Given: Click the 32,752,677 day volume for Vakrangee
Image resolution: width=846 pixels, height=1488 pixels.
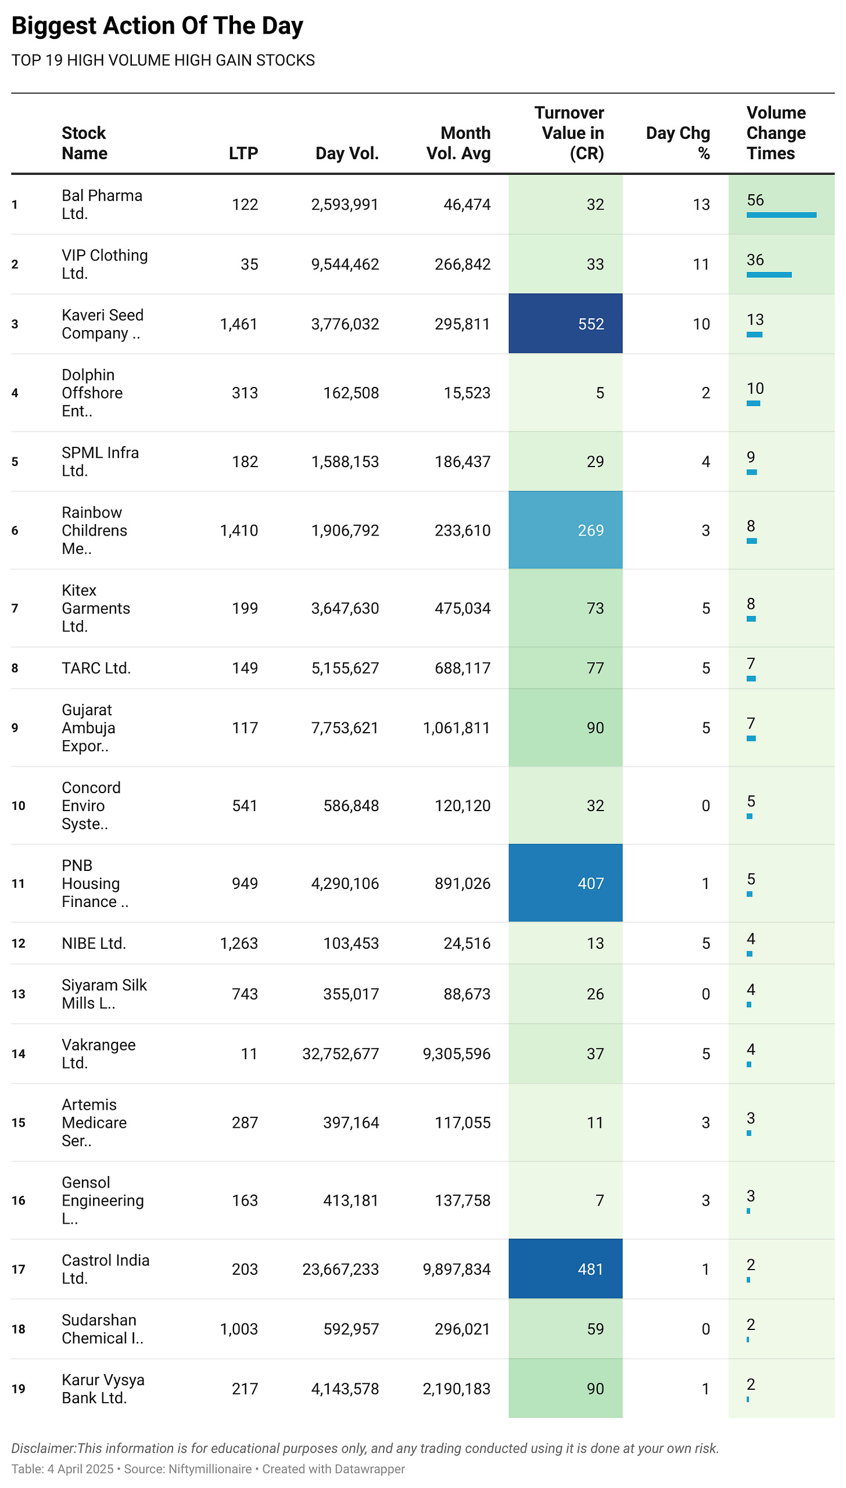Looking at the screenshot, I should pyautogui.click(x=340, y=1054).
